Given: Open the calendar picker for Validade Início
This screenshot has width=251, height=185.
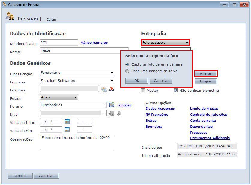Looking at the screenshot, I should [67, 121].
